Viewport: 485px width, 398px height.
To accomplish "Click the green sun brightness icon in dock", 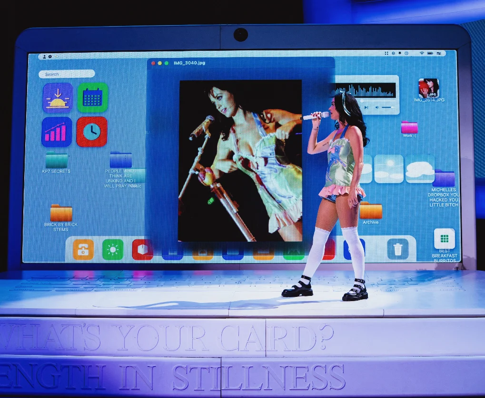I will coord(113,249).
